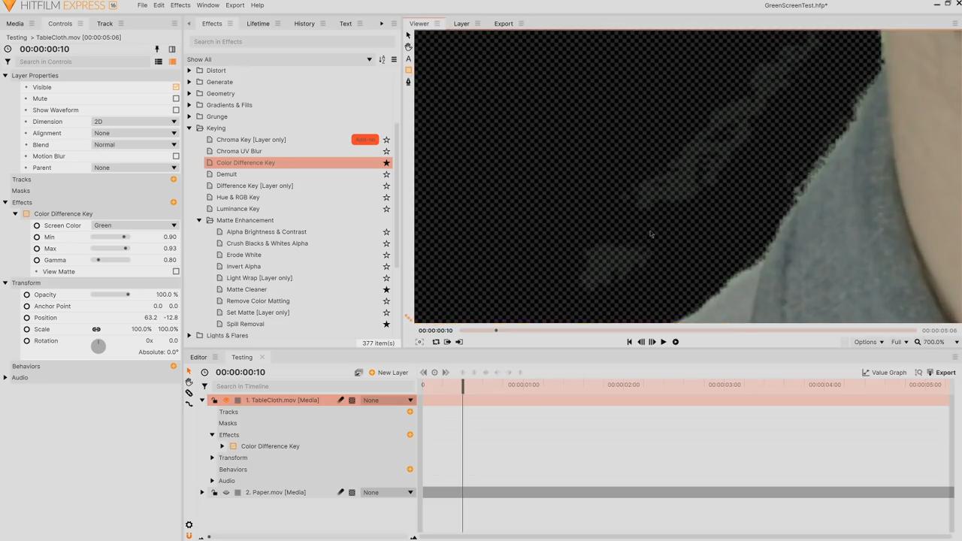Select the text tool in viewer toolbar
The height and width of the screenshot is (541, 962).
408,59
